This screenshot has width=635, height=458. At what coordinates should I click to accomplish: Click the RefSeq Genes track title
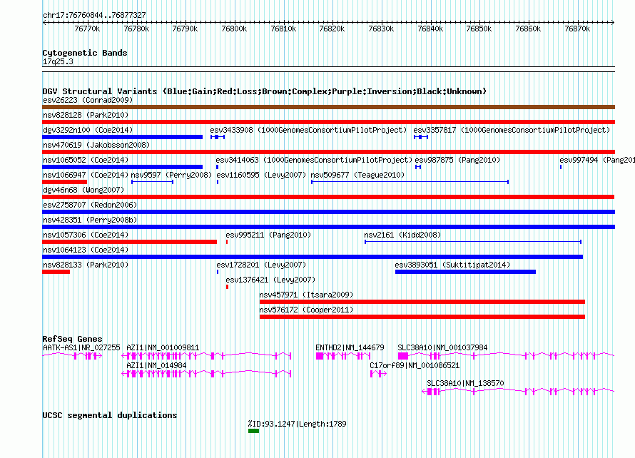[72, 339]
